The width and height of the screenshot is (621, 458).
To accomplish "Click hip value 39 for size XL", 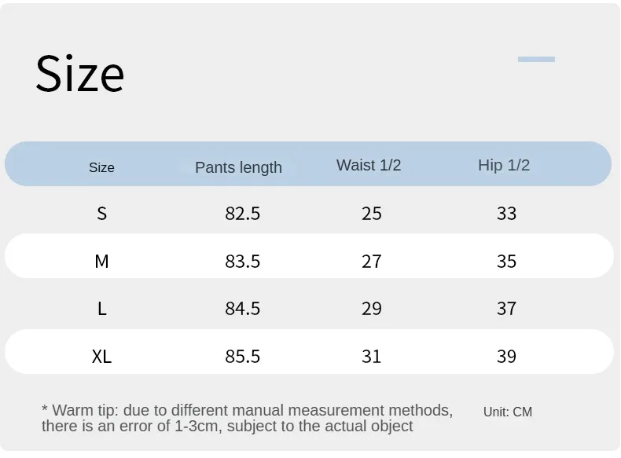I will tap(506, 357).
